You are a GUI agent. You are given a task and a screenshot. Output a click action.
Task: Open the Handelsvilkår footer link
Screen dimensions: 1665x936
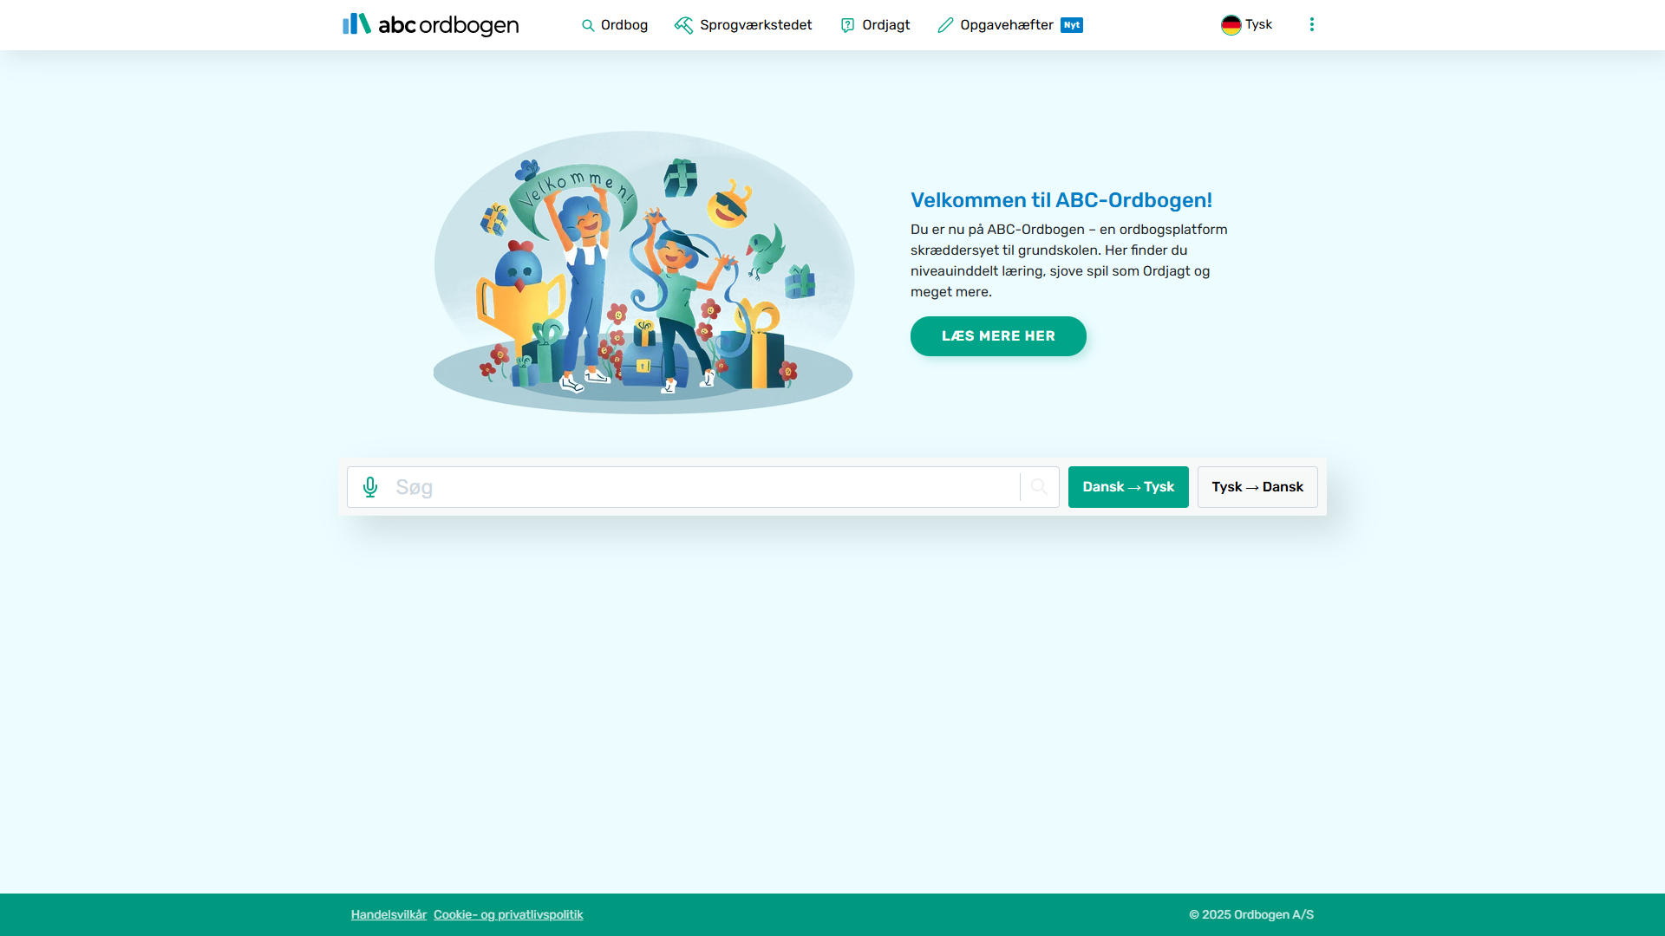tap(388, 914)
